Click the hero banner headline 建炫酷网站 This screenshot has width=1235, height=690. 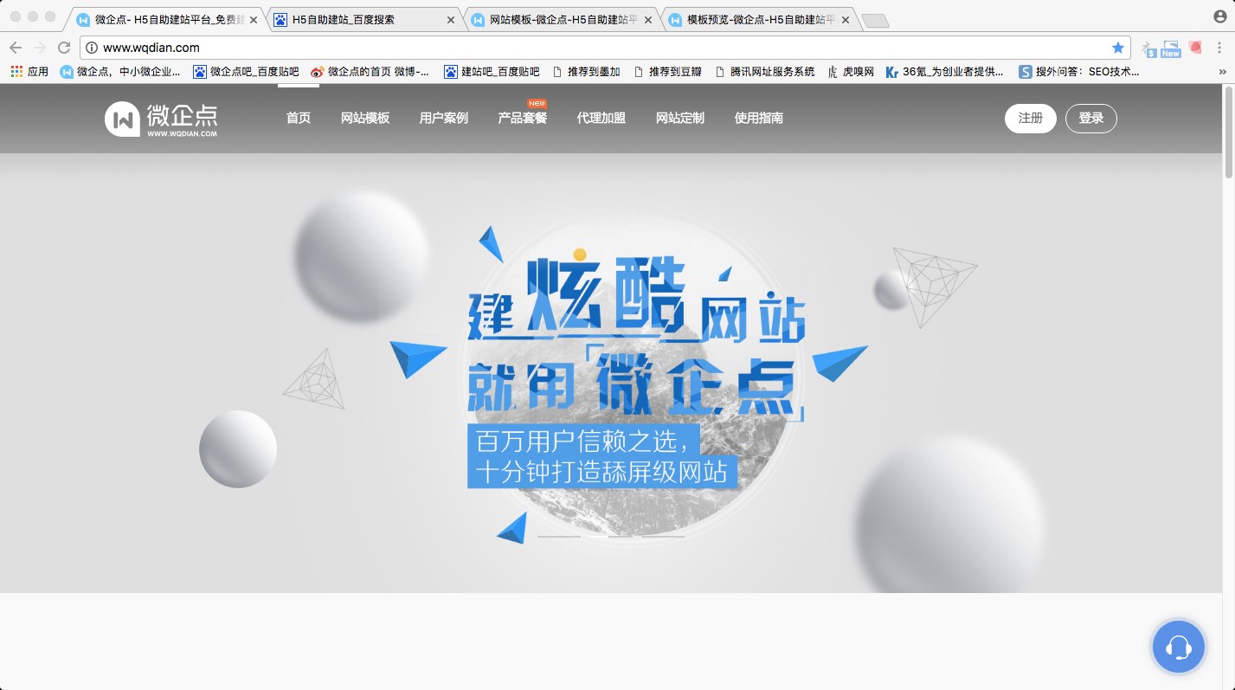click(636, 300)
